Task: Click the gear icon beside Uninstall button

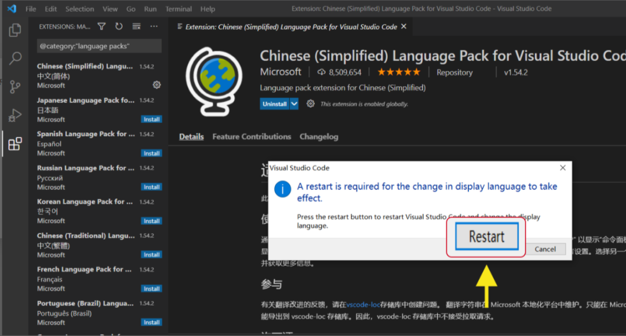Action: 310,104
